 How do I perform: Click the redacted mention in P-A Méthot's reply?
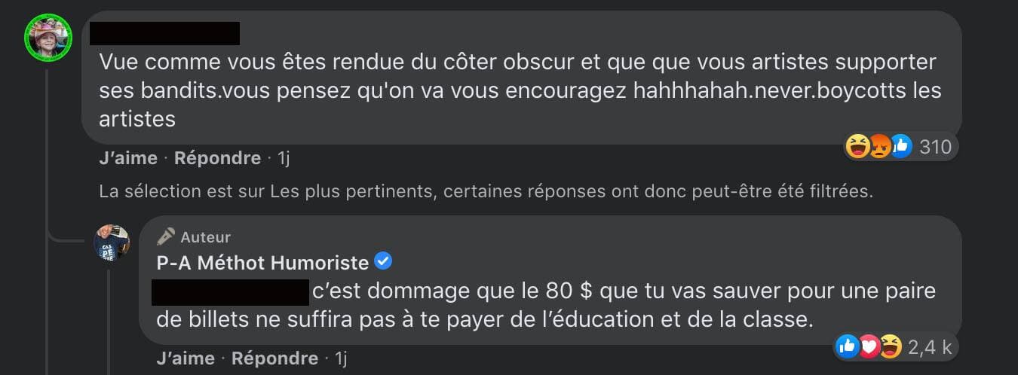[230, 291]
